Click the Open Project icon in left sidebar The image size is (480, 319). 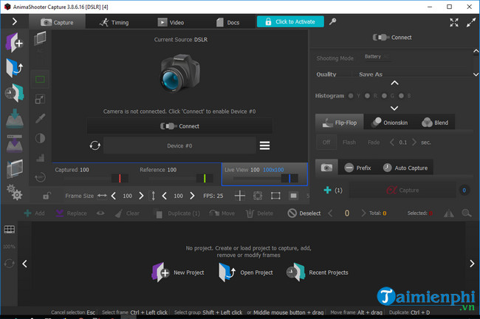coord(14,68)
